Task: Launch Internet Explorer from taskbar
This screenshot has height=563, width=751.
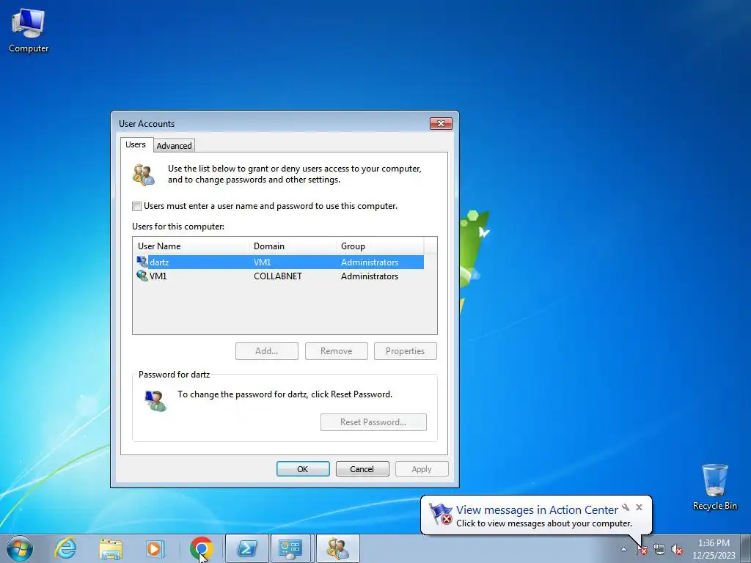Action: (65, 548)
